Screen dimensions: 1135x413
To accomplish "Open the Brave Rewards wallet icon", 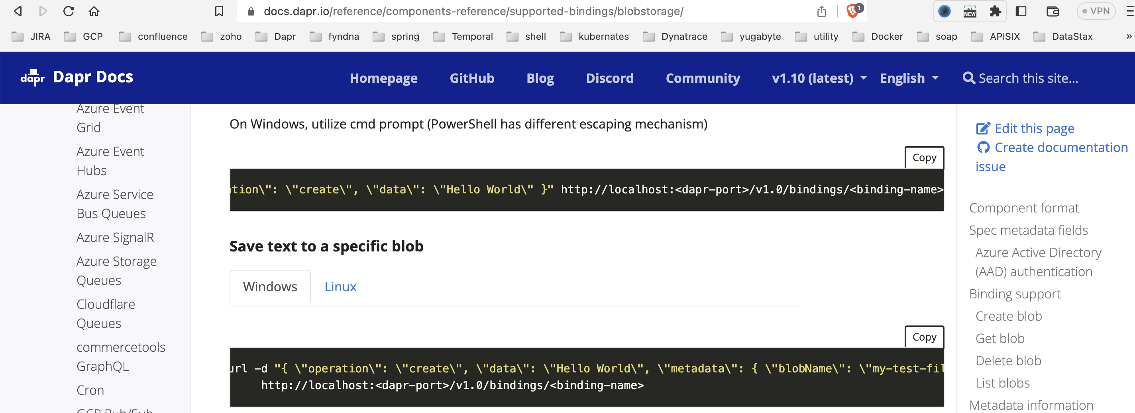I will 1053,11.
